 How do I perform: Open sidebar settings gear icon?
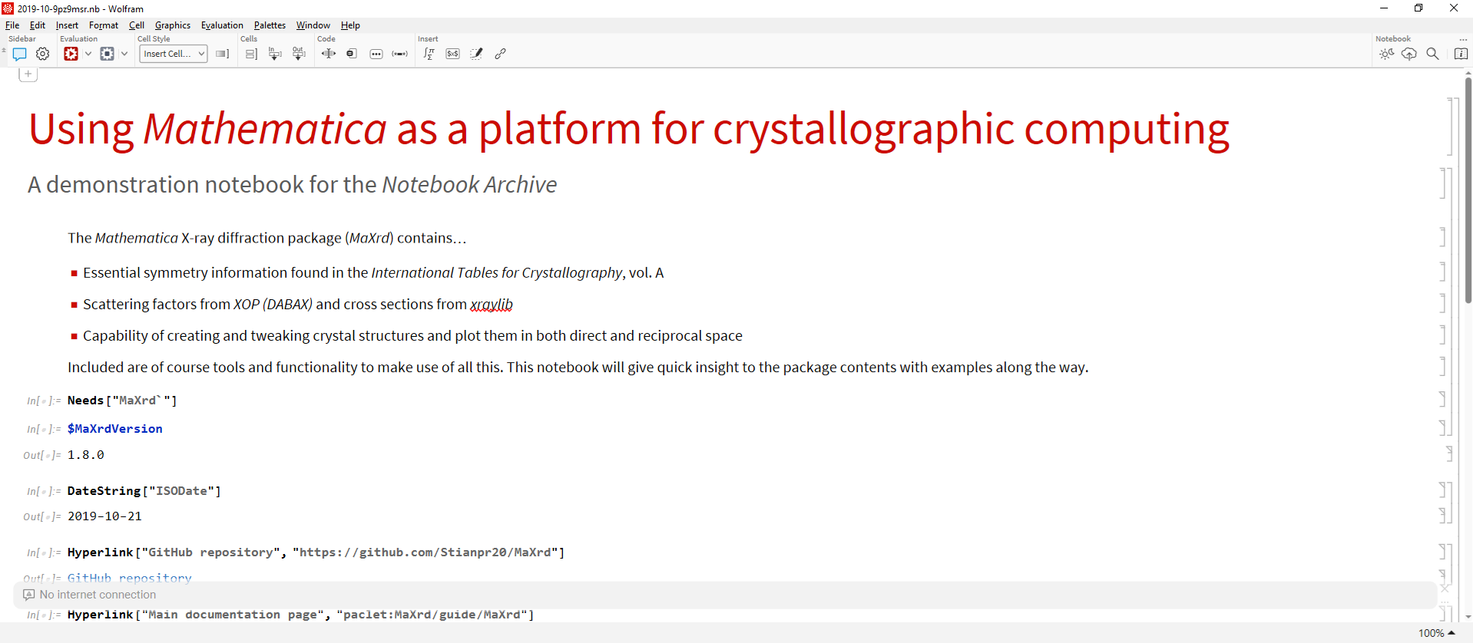(x=43, y=54)
